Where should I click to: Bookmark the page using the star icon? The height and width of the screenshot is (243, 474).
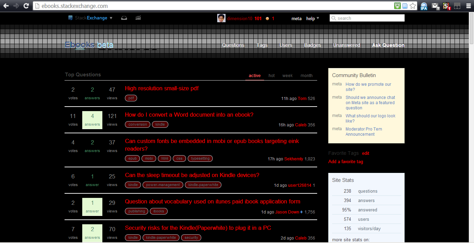click(413, 6)
